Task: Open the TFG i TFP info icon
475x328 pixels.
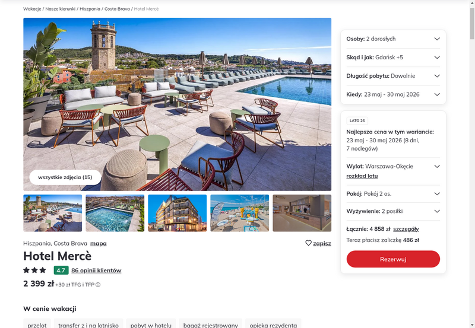Action: click(x=98, y=285)
